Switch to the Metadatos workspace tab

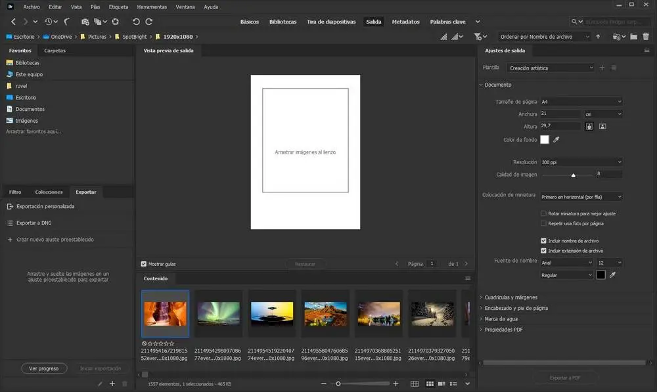tap(405, 22)
